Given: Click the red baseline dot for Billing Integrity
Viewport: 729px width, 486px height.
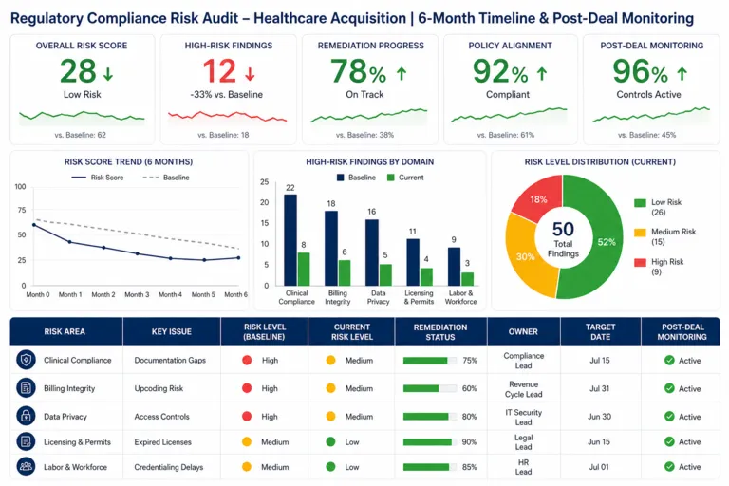Looking at the screenshot, I should pos(247,388).
